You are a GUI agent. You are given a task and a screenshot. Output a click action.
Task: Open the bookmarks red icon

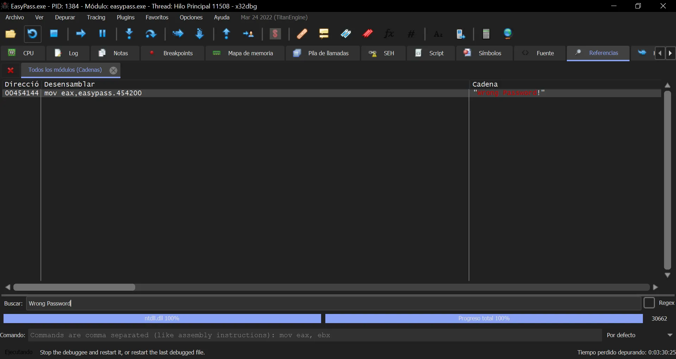coord(368,34)
